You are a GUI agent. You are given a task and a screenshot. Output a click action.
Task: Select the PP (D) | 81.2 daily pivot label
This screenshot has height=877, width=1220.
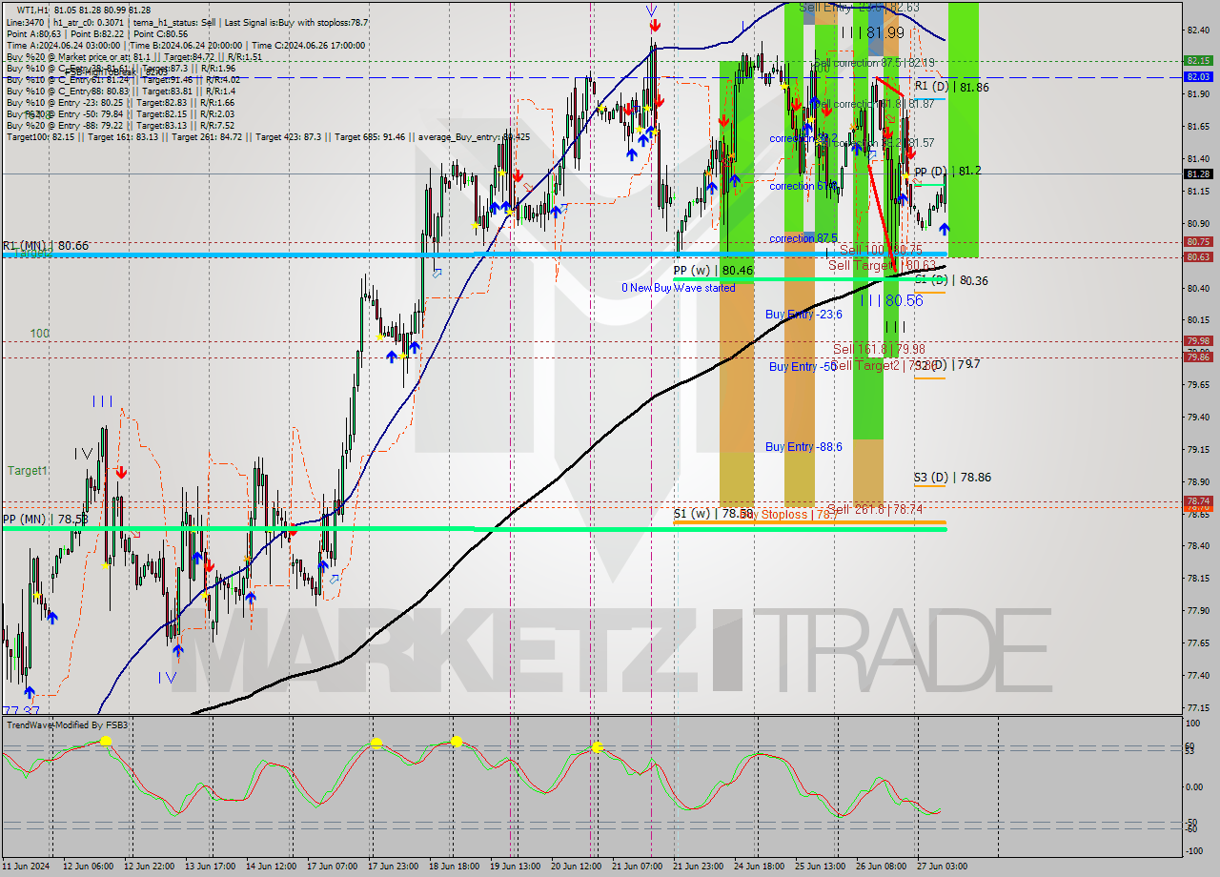click(x=947, y=171)
